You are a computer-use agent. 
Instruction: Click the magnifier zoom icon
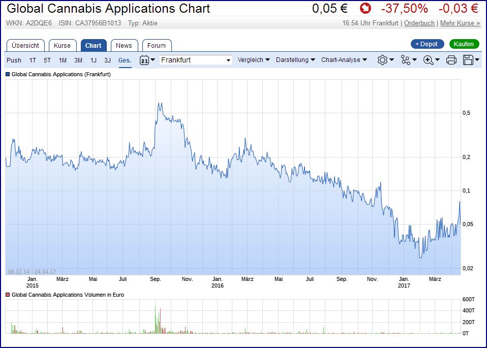click(431, 60)
